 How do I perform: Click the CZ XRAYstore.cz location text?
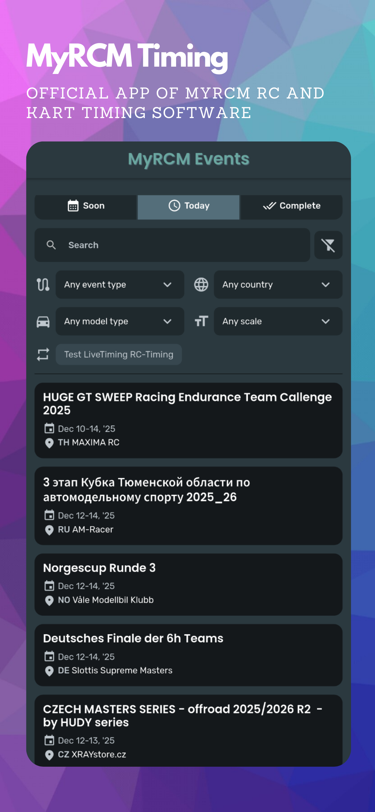92,754
